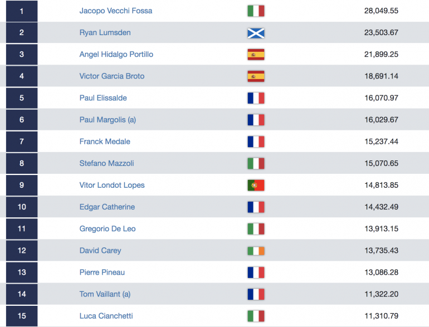
Task: Open Ryan Lumsden's player link
Action: point(105,32)
